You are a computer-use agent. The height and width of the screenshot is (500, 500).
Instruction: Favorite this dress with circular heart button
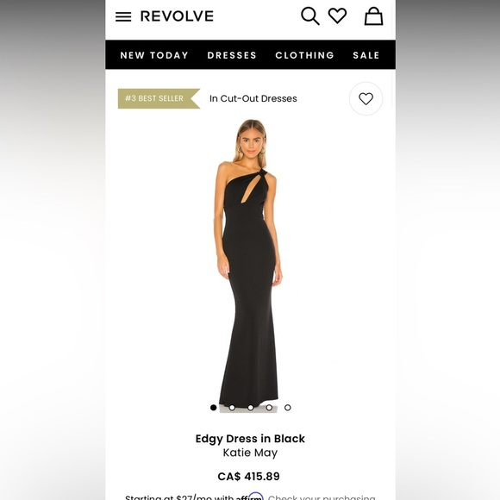[x=366, y=98]
